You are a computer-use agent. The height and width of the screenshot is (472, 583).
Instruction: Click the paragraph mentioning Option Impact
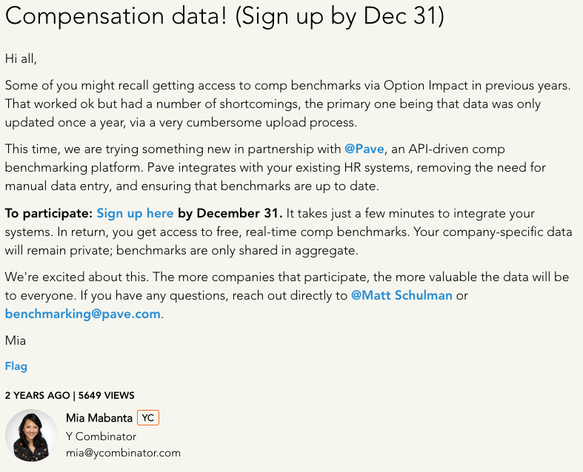[x=287, y=104]
